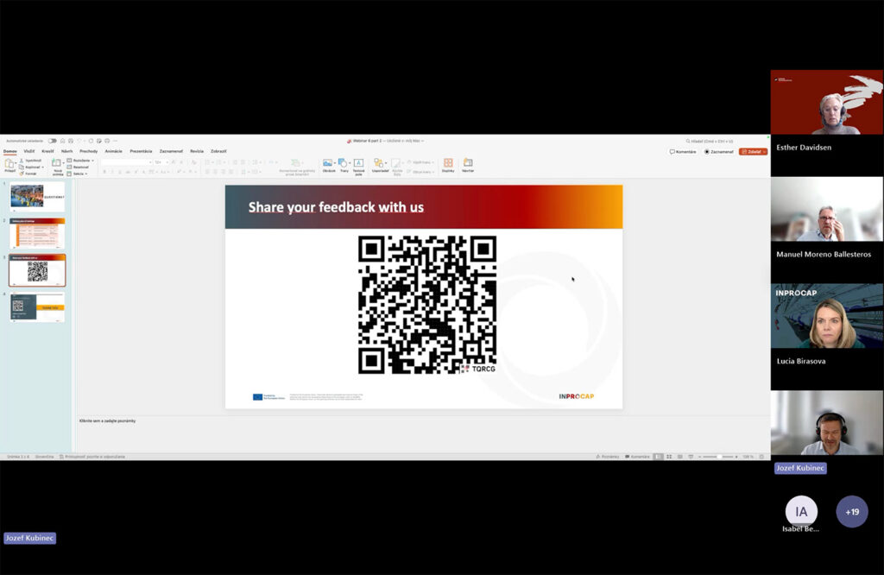Click the Prilepiť (Paste) icon
The image size is (884, 575).
pyautogui.click(x=11, y=162)
